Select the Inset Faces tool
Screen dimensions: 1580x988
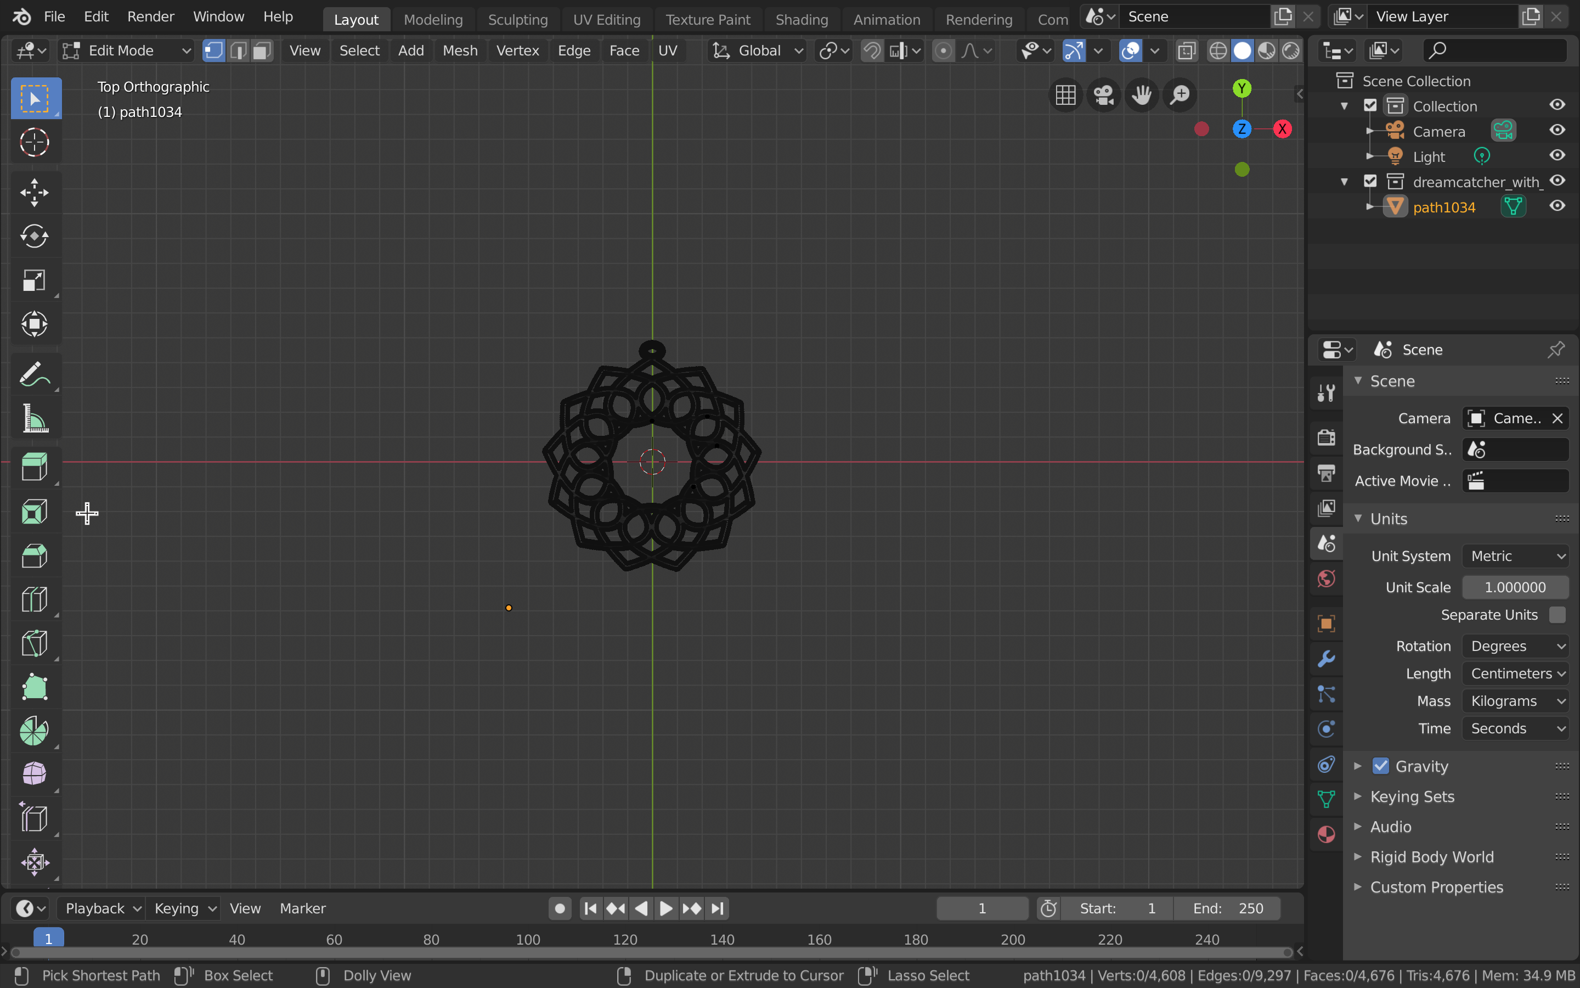point(35,512)
